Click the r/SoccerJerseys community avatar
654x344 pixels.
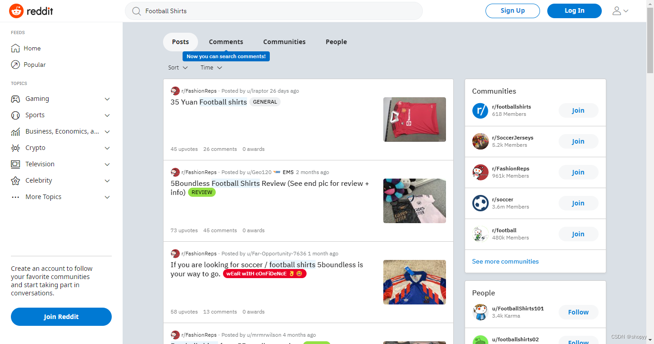click(x=480, y=141)
